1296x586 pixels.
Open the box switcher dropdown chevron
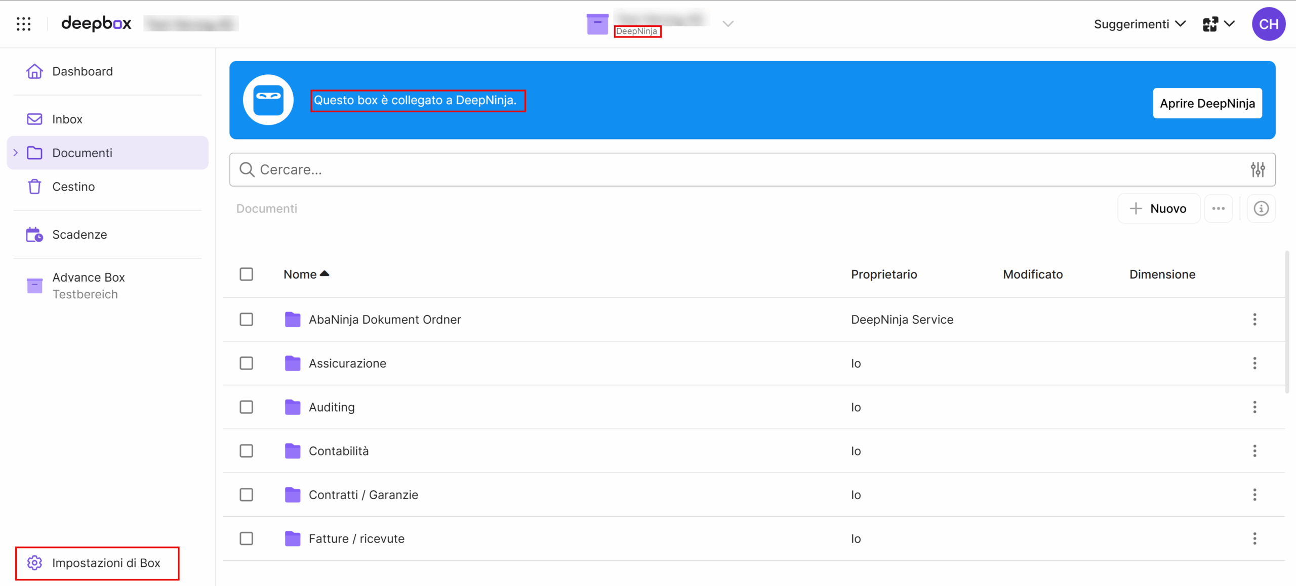point(728,24)
